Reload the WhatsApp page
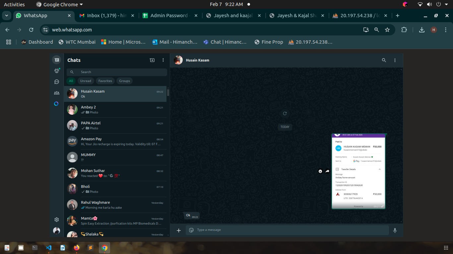The height and width of the screenshot is (254, 453). [31, 30]
